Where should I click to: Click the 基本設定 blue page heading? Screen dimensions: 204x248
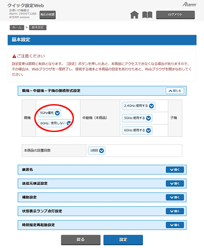pos(102,40)
